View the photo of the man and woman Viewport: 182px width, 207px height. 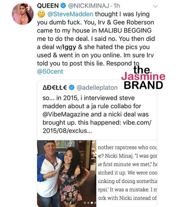click(67, 174)
